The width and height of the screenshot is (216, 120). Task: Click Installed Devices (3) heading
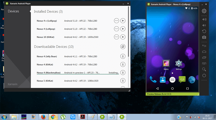pyautogui.click(x=49, y=12)
